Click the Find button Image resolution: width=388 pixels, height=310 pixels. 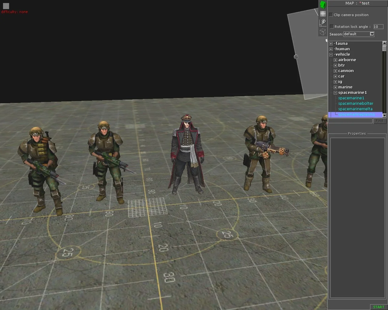(380, 121)
